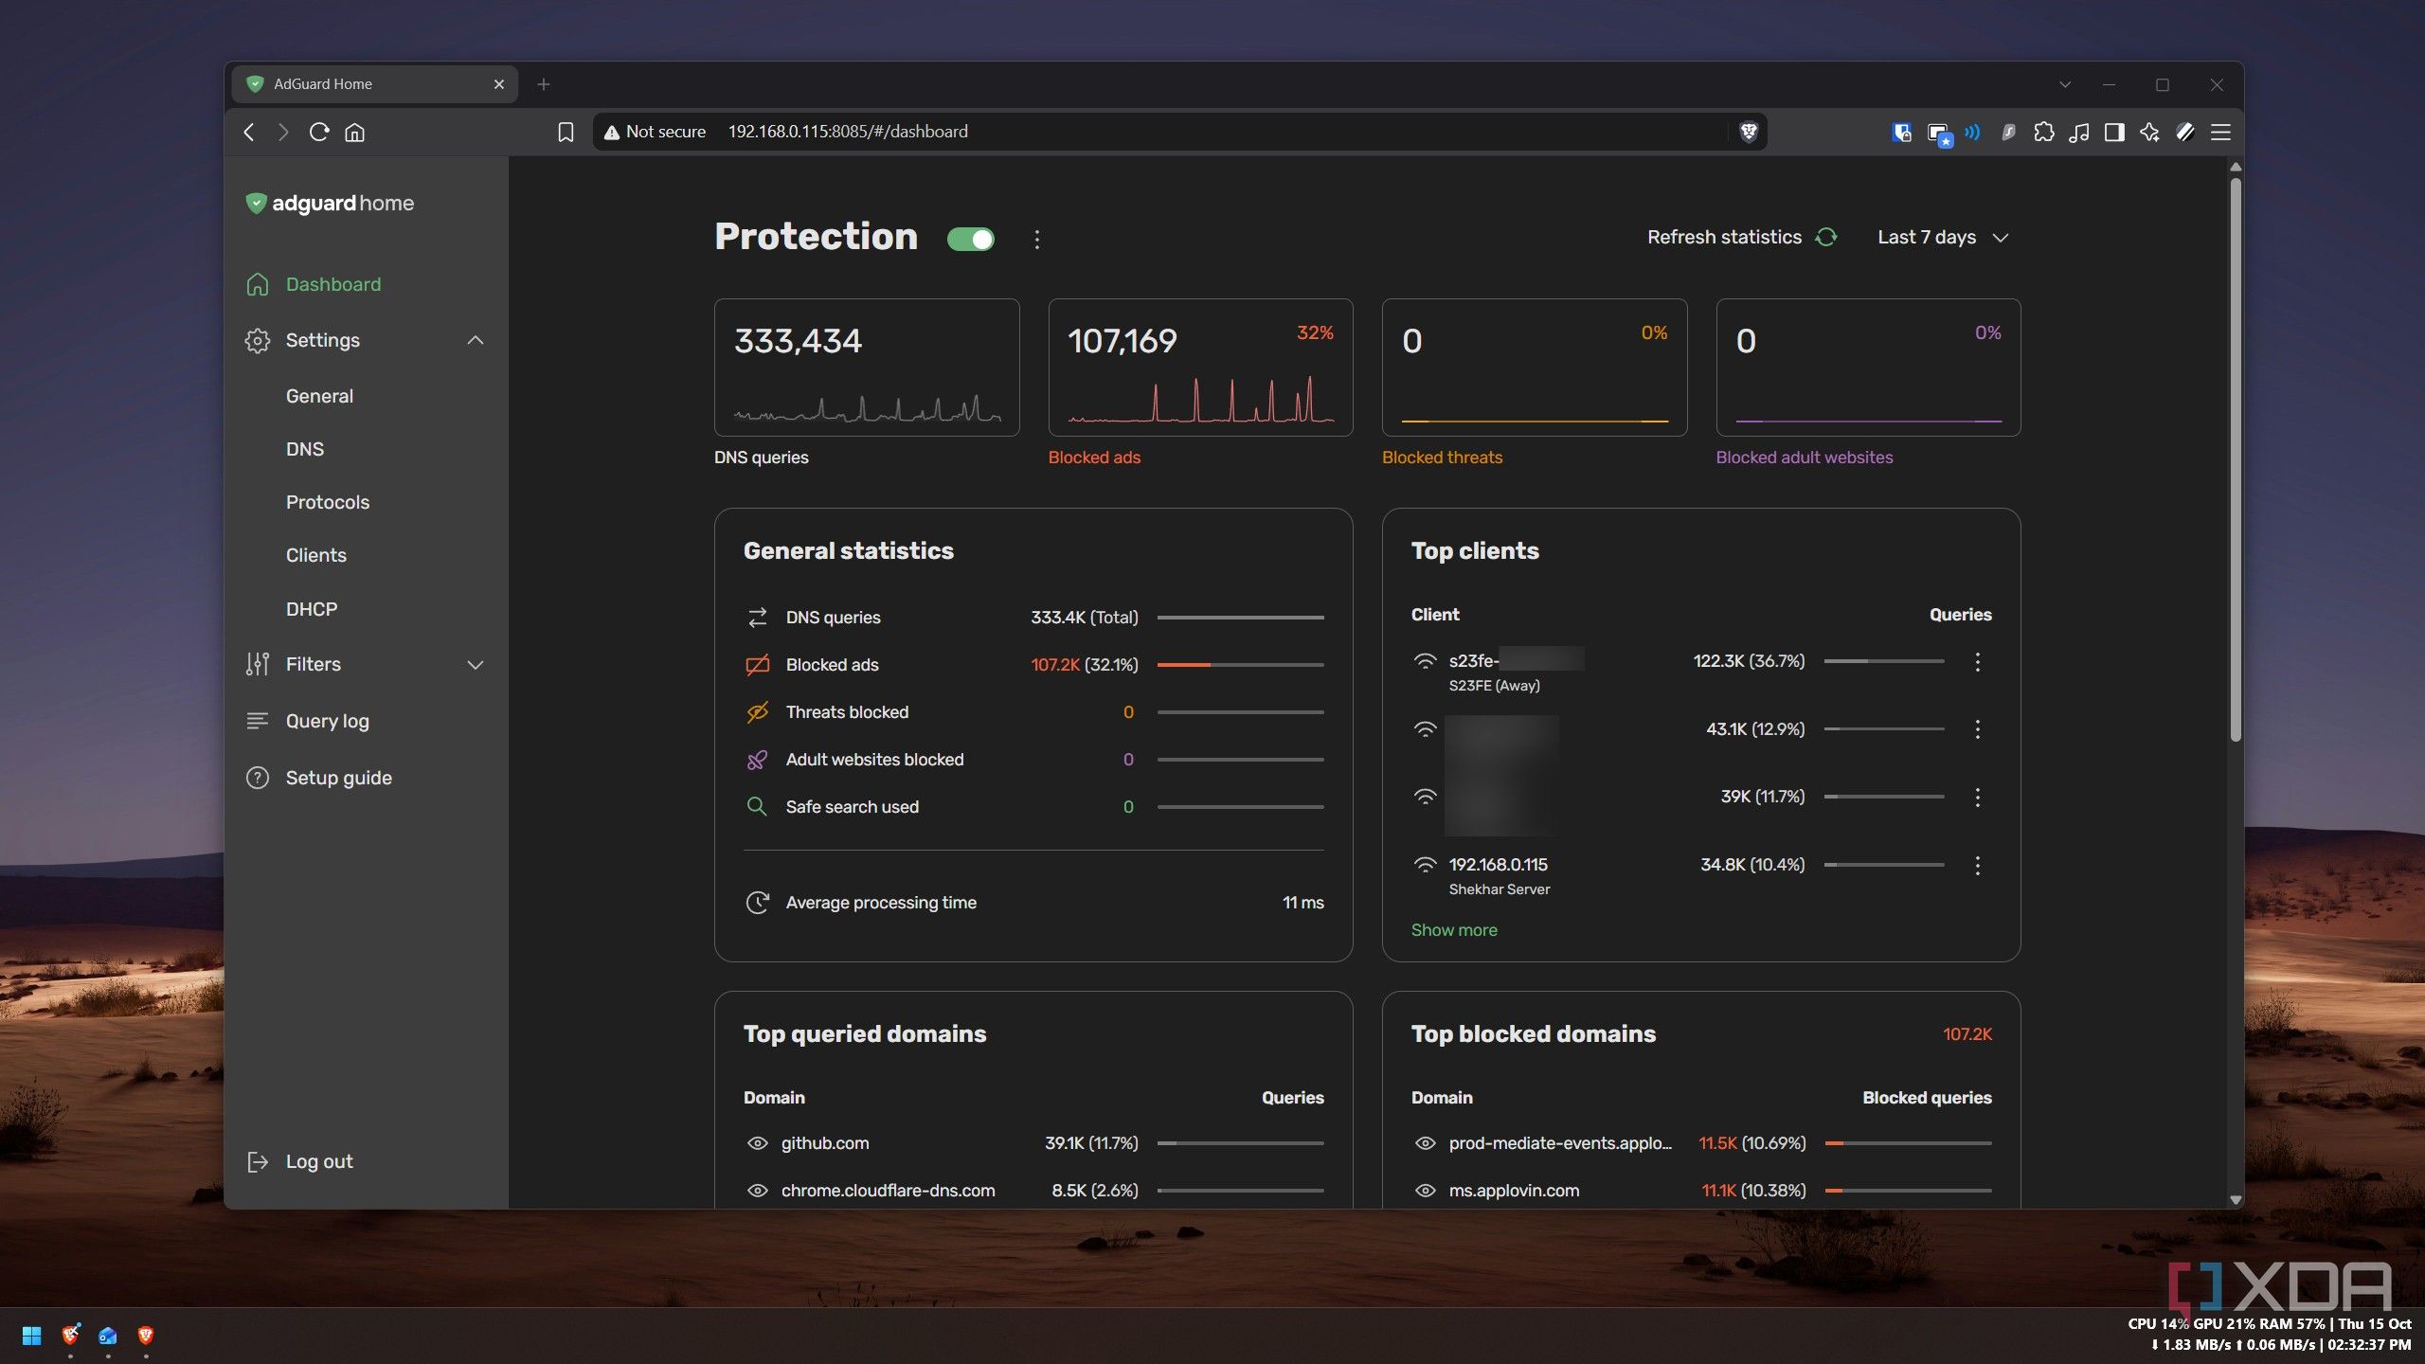Open the Setup guide
The width and height of the screenshot is (2425, 1364).
coord(338,778)
